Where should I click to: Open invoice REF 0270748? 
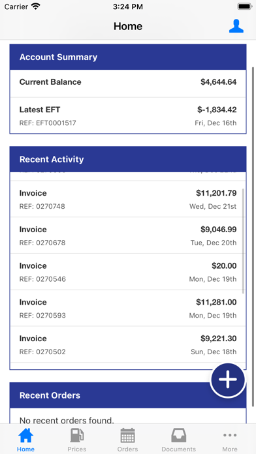point(128,199)
